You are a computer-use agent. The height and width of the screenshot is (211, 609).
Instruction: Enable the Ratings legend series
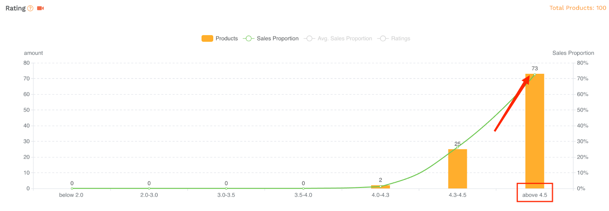pos(394,38)
